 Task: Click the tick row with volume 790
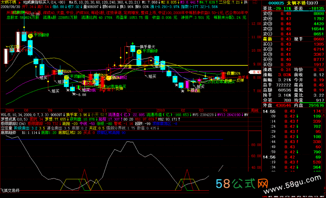tap(292, 152)
